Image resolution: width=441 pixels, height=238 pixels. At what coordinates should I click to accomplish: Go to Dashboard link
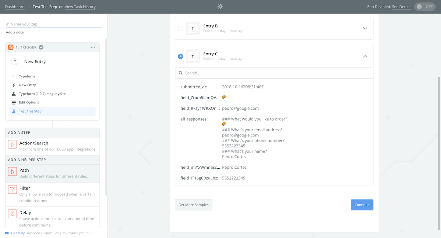(x=15, y=7)
